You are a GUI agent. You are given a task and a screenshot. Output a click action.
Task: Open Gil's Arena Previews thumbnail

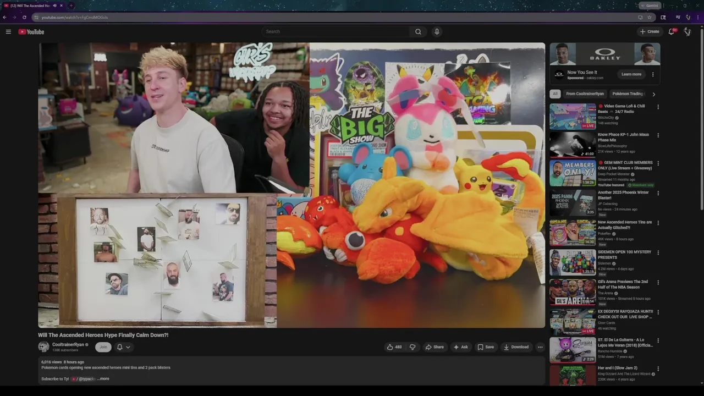[573, 292]
